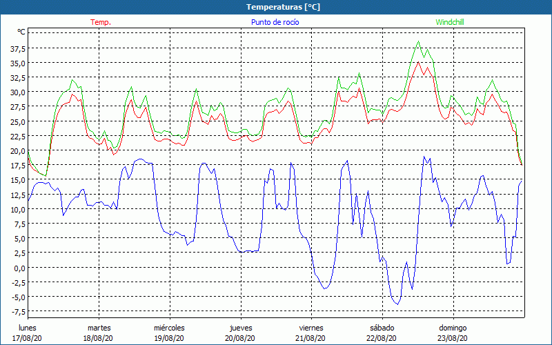Click the 32,5 y-axis value
This screenshot has height=345, width=552.
[x=18, y=78]
